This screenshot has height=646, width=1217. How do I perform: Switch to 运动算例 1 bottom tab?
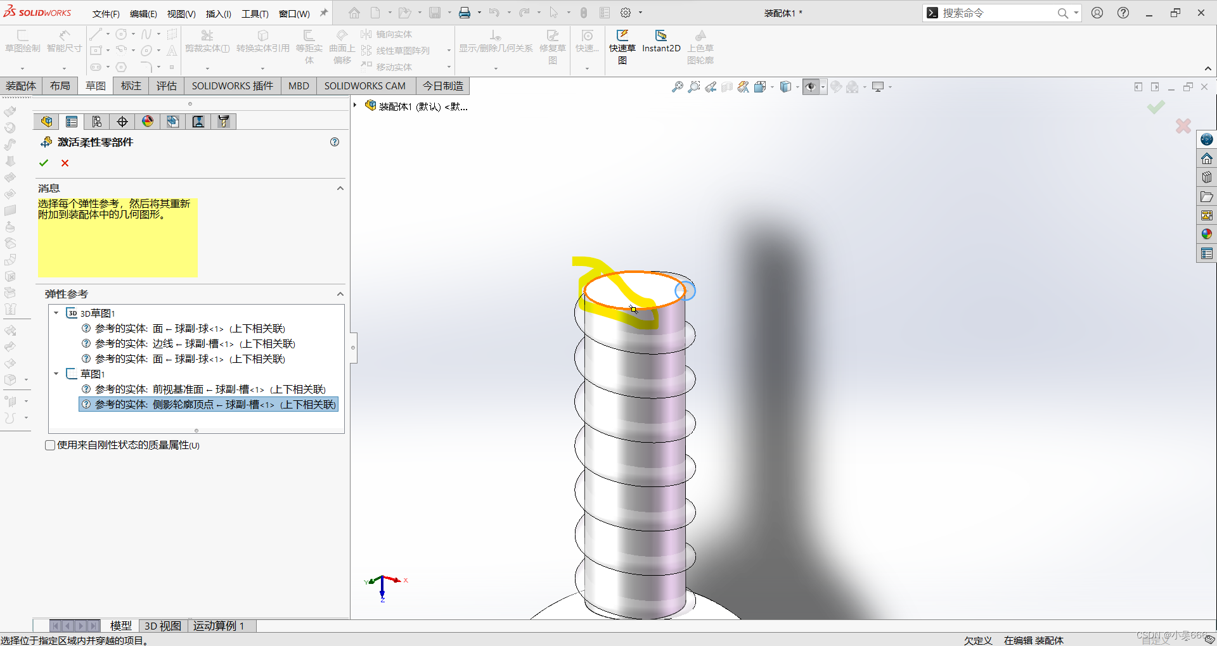(x=219, y=626)
